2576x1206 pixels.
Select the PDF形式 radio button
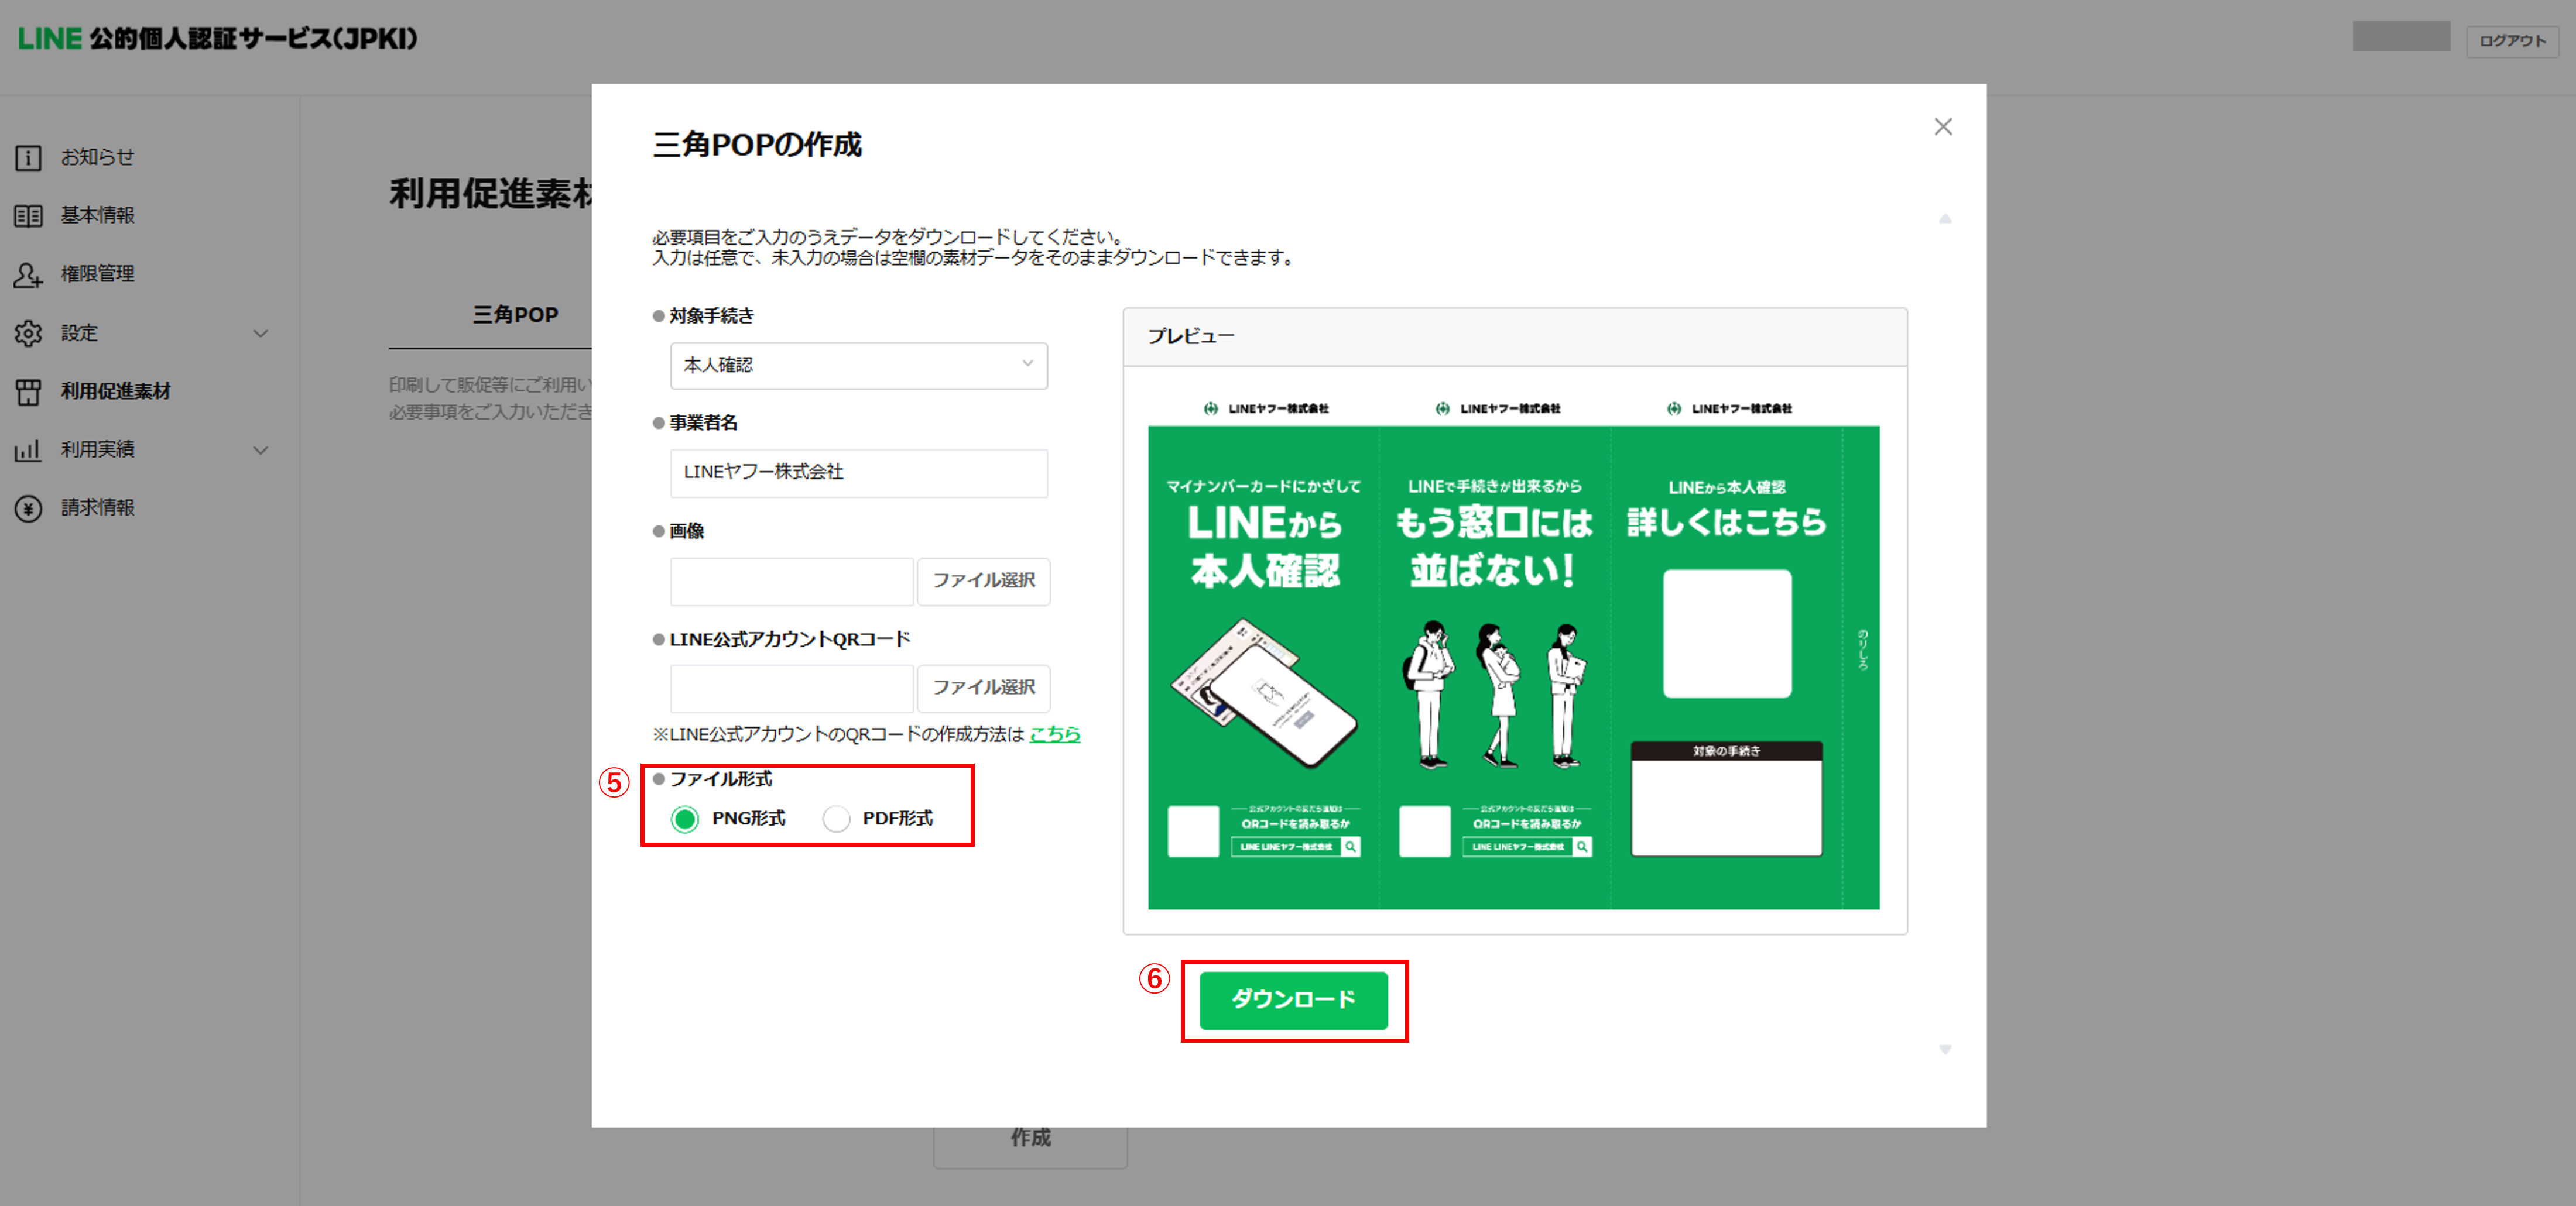[x=836, y=819]
